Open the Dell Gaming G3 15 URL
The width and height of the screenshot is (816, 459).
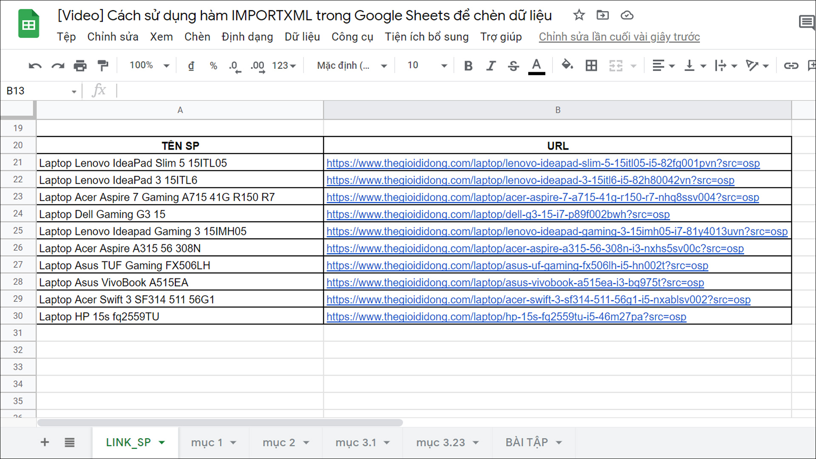[498, 215]
